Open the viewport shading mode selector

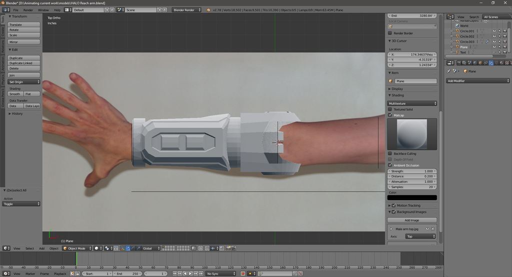coord(97,249)
